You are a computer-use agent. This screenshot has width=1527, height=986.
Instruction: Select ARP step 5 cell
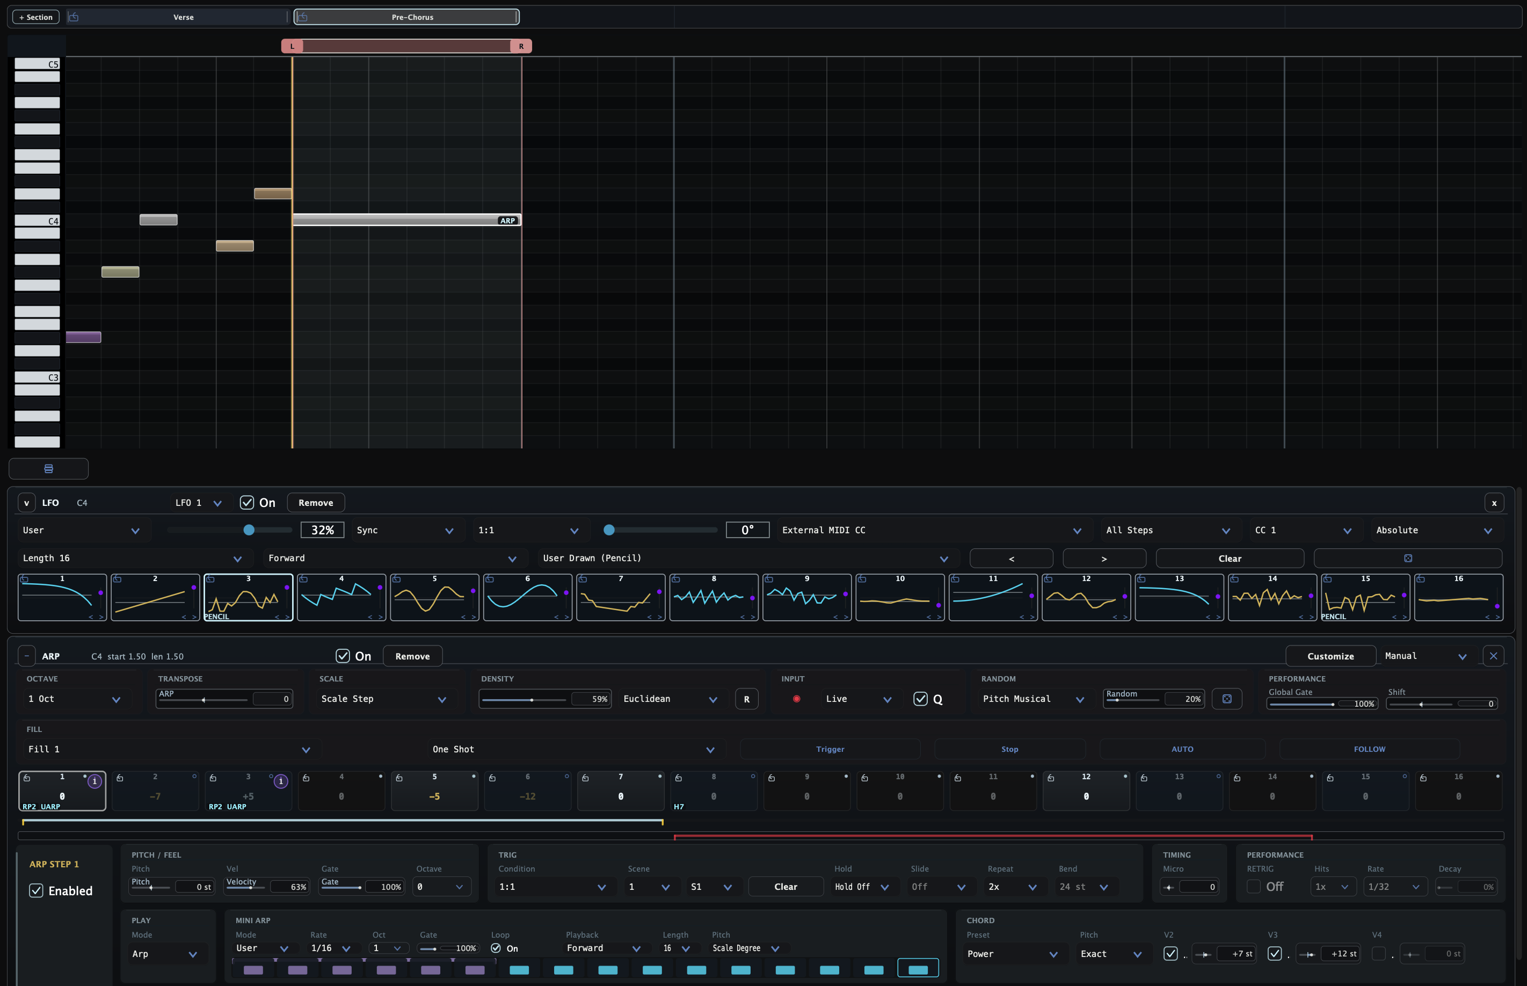pyautogui.click(x=434, y=792)
